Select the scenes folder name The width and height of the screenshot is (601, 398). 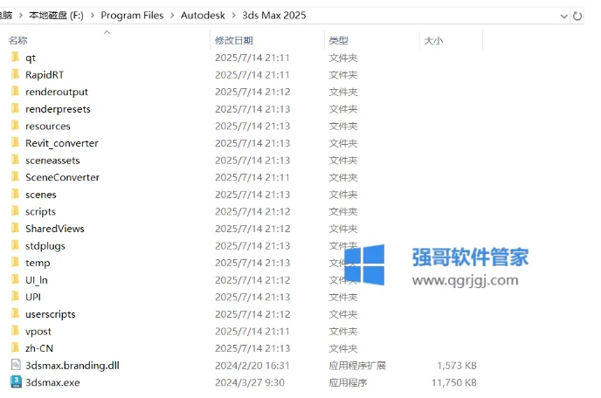click(x=41, y=195)
